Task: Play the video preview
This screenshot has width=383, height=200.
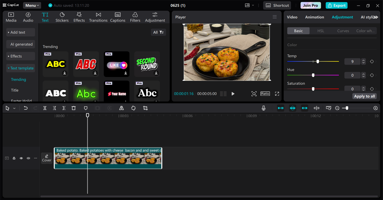Action: [x=233, y=94]
